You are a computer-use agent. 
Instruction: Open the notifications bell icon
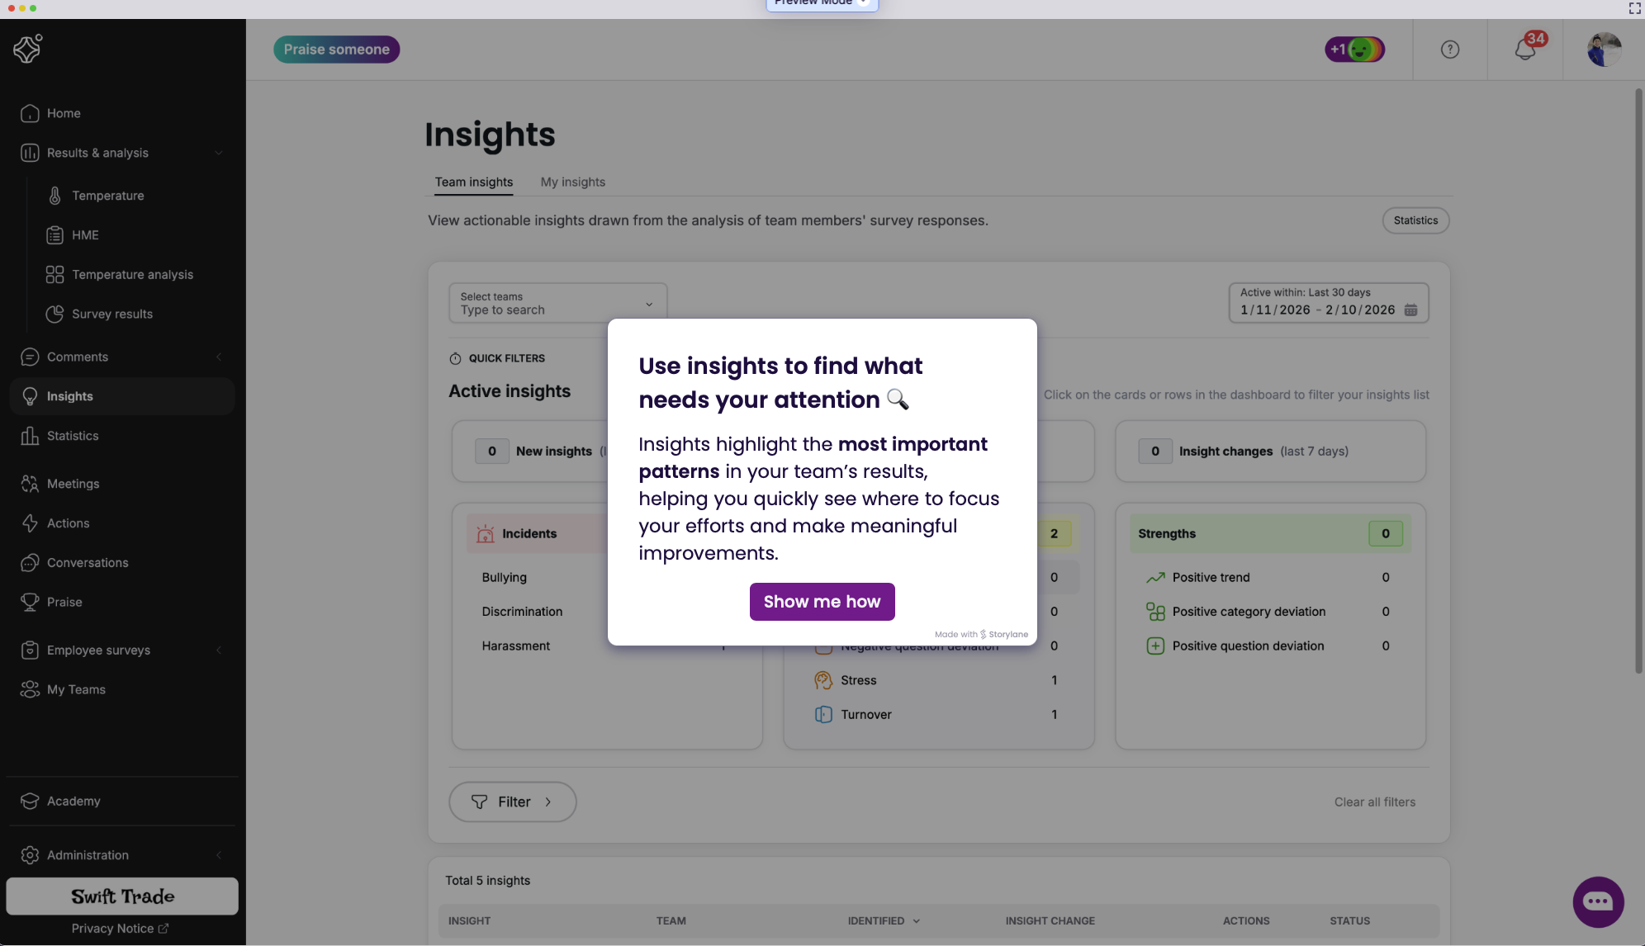tap(1524, 50)
